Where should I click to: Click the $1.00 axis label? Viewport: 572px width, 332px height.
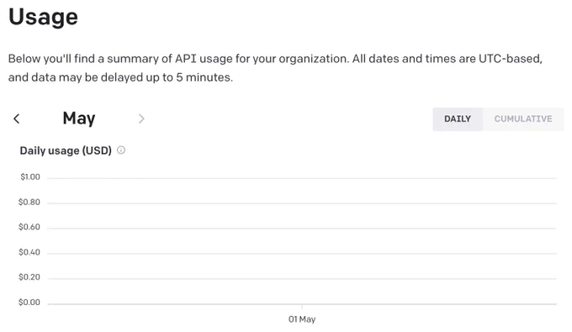pyautogui.click(x=30, y=177)
